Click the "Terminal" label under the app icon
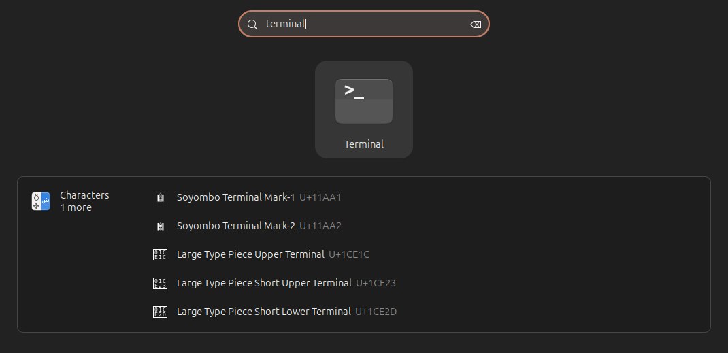 [x=364, y=144]
